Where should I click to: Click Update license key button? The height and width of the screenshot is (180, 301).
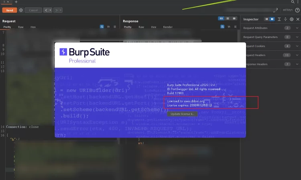[182, 114]
